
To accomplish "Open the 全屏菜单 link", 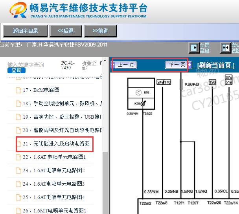I will [x=204, y=48].
